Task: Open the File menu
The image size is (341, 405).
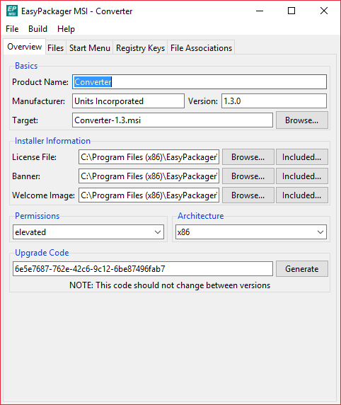Action: (12, 29)
